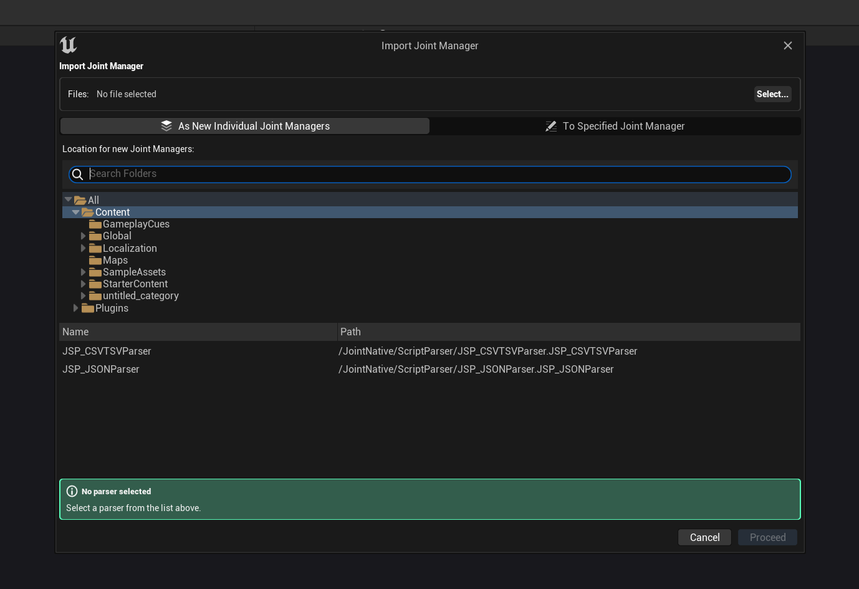Click the magnifier icon in folder search
This screenshot has height=589, width=859.
pyautogui.click(x=77, y=175)
